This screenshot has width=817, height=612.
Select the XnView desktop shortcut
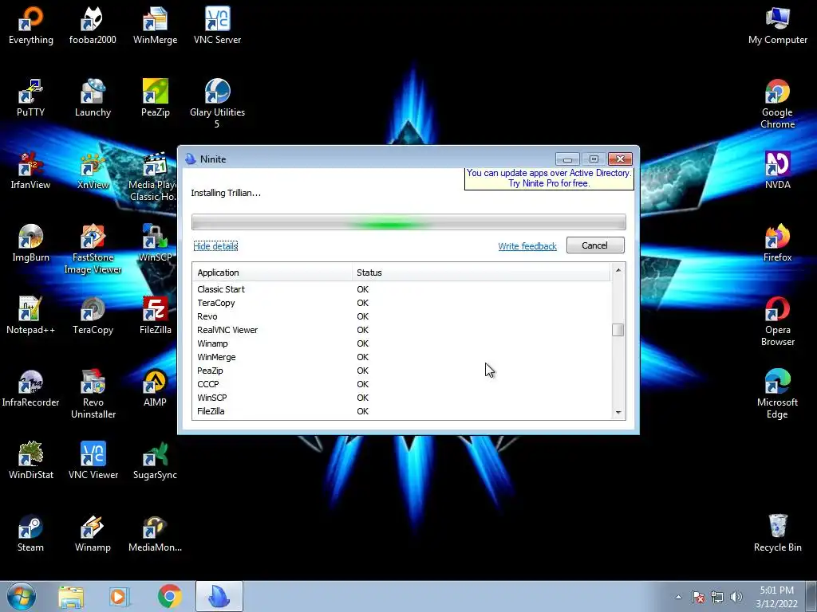[93, 171]
